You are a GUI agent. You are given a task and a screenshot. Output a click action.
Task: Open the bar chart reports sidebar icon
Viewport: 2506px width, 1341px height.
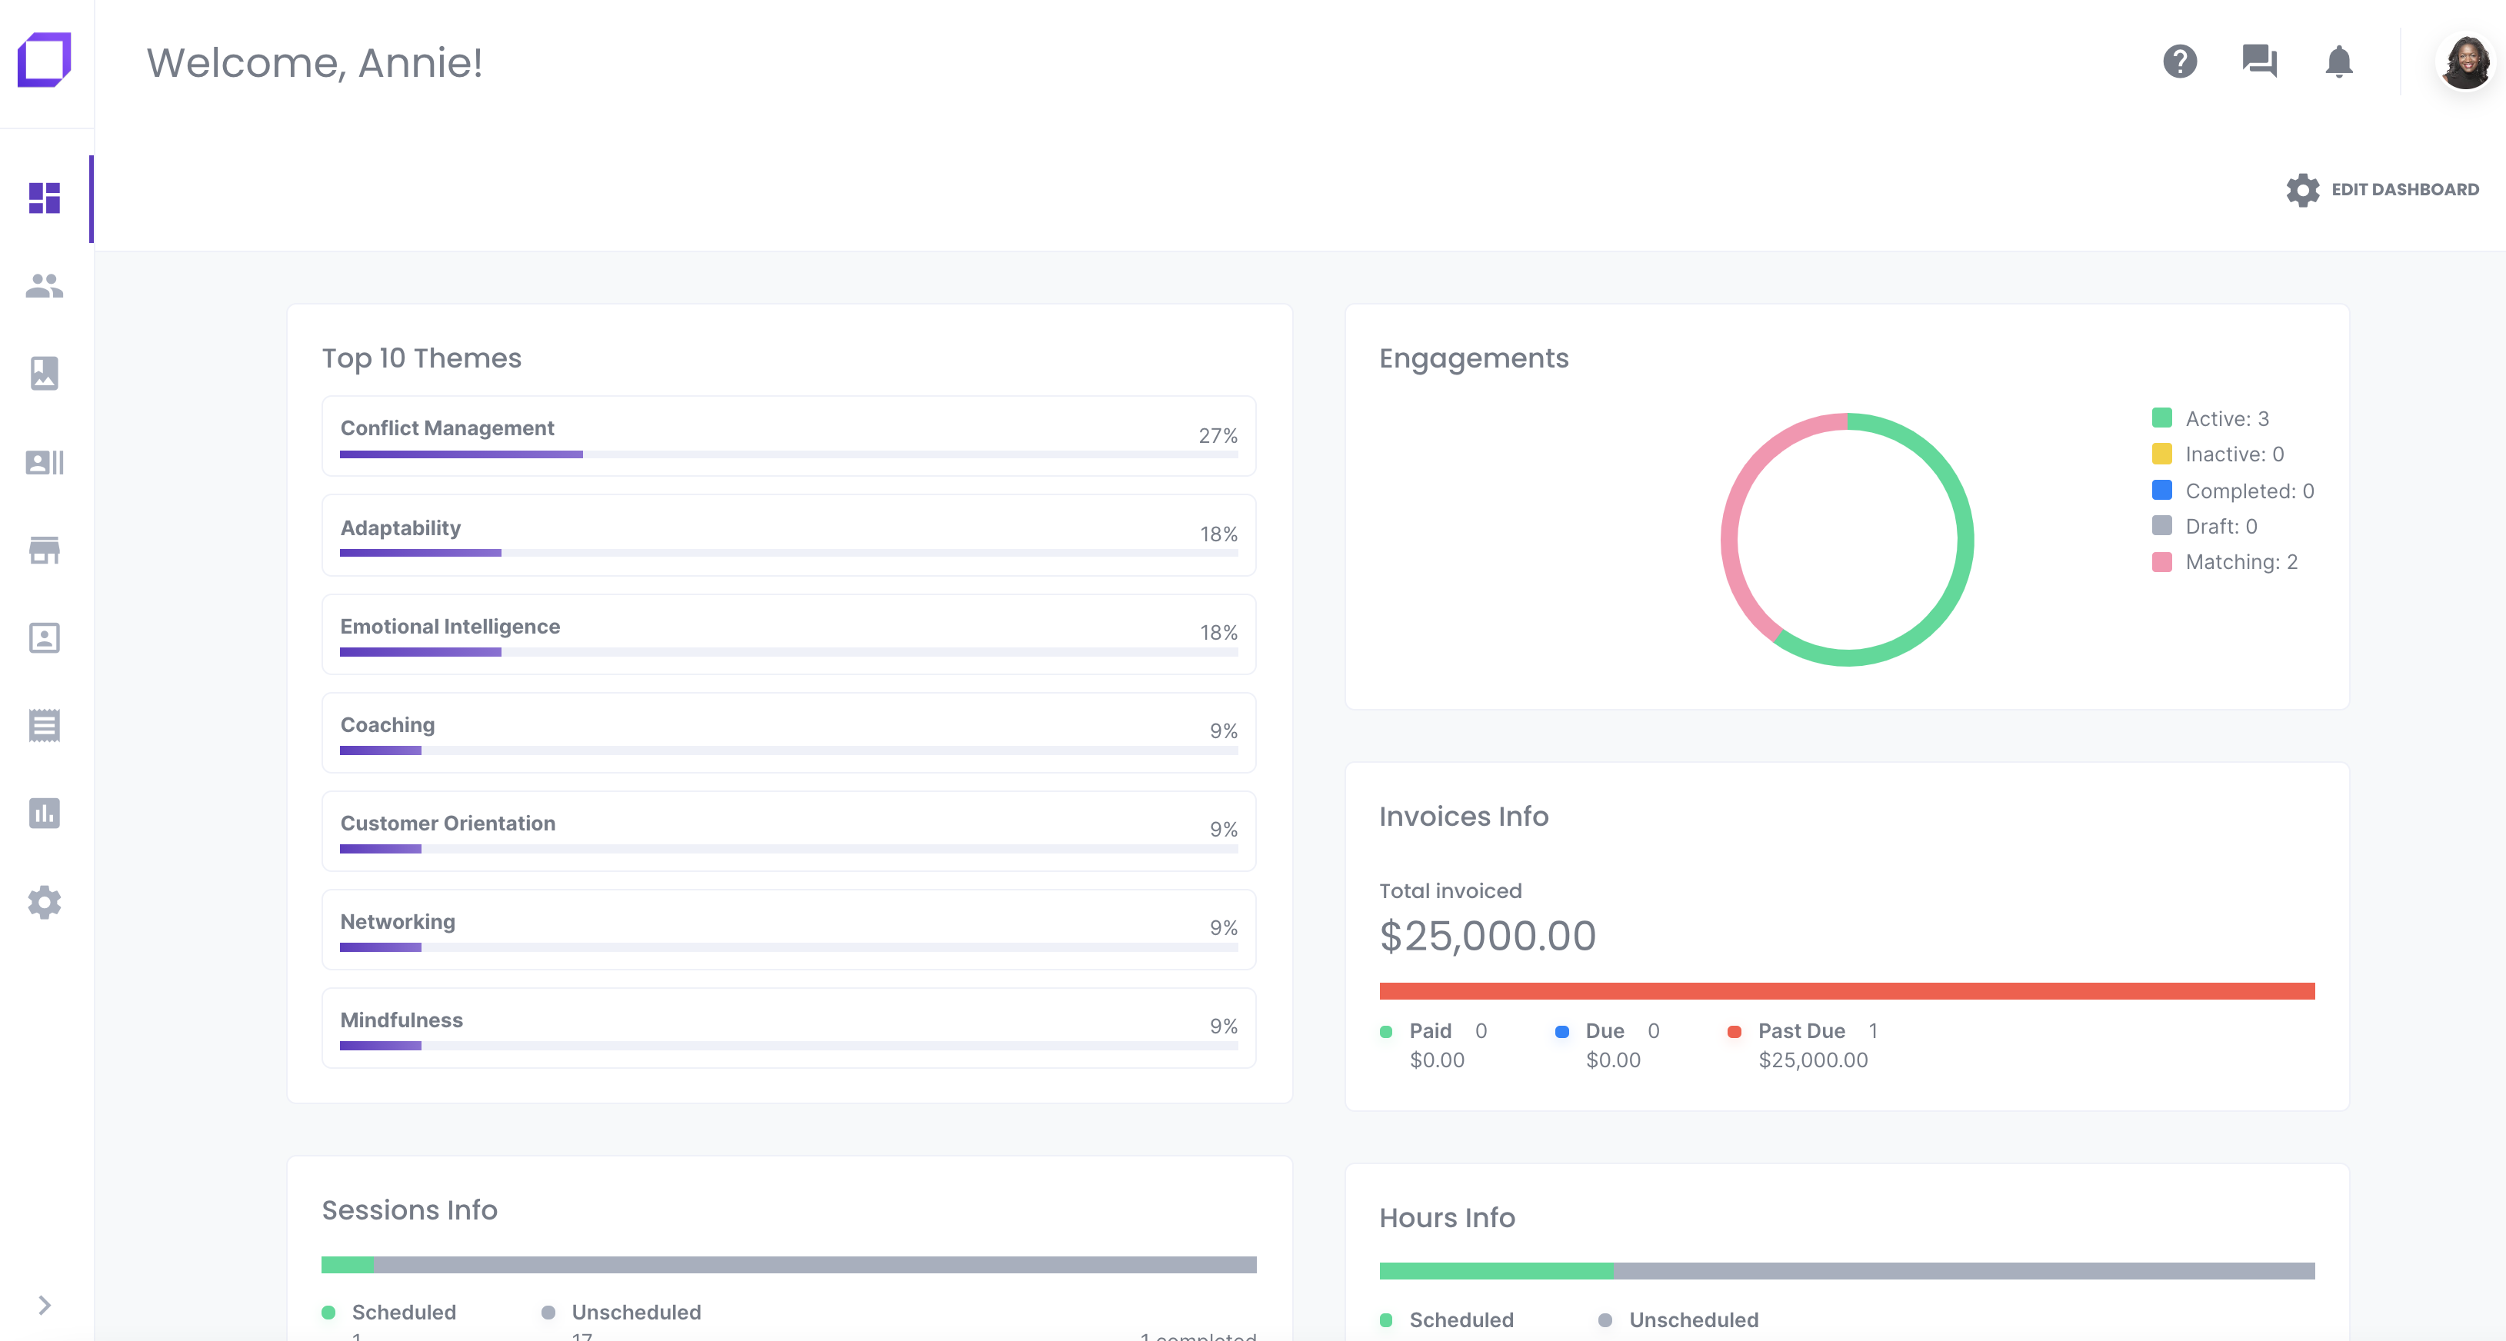click(x=45, y=813)
